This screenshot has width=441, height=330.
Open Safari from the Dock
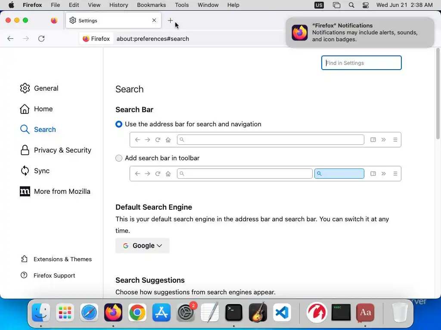coord(89,312)
